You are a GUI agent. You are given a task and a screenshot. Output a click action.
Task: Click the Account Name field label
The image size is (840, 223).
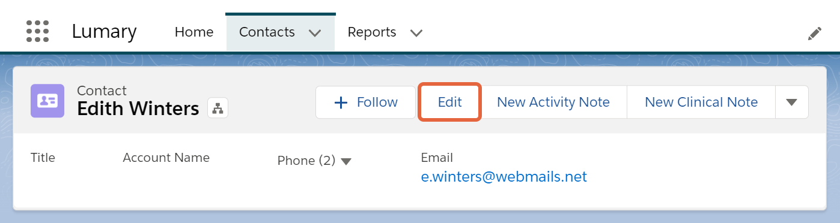[x=166, y=158]
